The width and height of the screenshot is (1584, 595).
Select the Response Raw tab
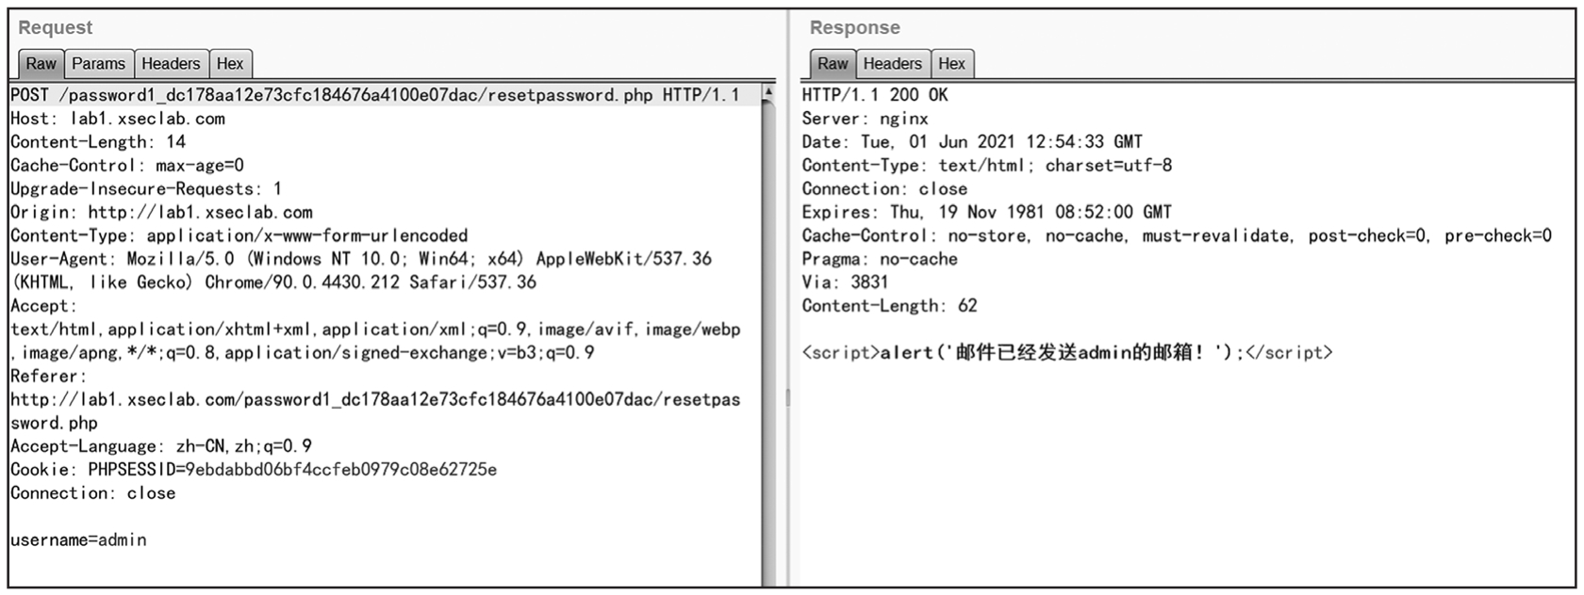(833, 64)
